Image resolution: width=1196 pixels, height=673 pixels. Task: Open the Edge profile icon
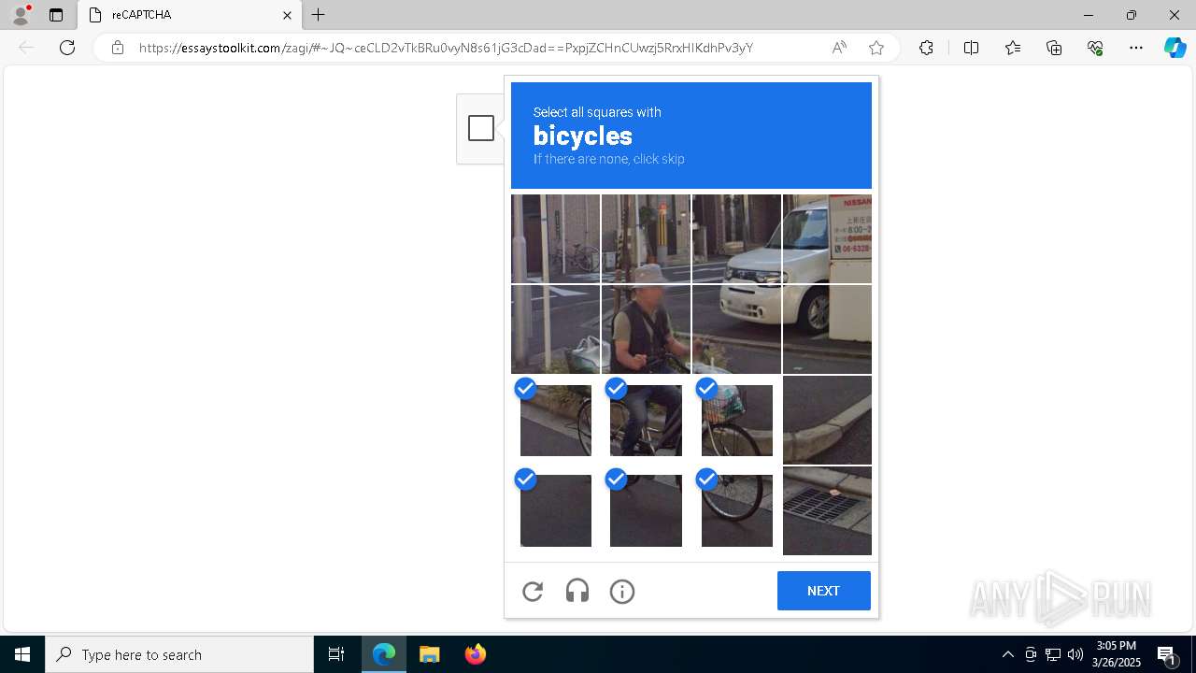[20, 15]
